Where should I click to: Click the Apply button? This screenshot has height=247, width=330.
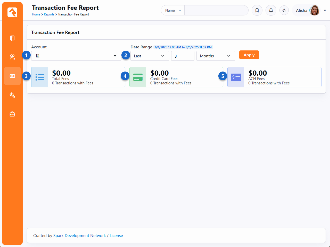[249, 55]
